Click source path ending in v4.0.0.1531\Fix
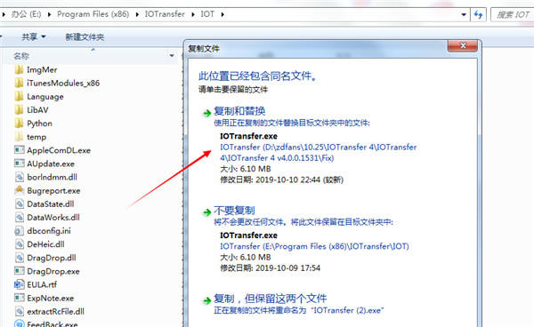 pyautogui.click(x=319, y=153)
